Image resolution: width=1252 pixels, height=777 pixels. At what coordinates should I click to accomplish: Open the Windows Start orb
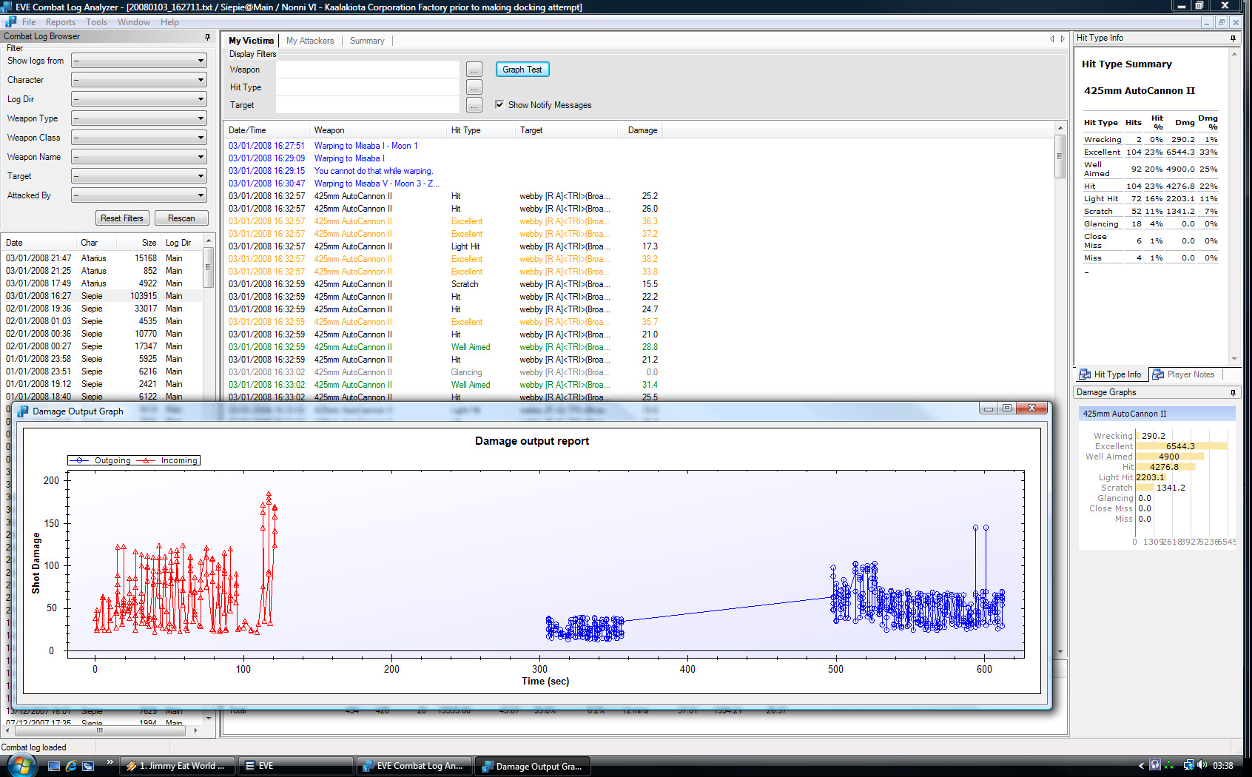(x=20, y=765)
